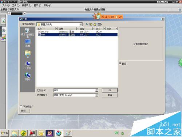Image resolution: width=182 pixels, height=137 pixels.
Task: Open the yellow mail taskbar icon
Action: 41,133
